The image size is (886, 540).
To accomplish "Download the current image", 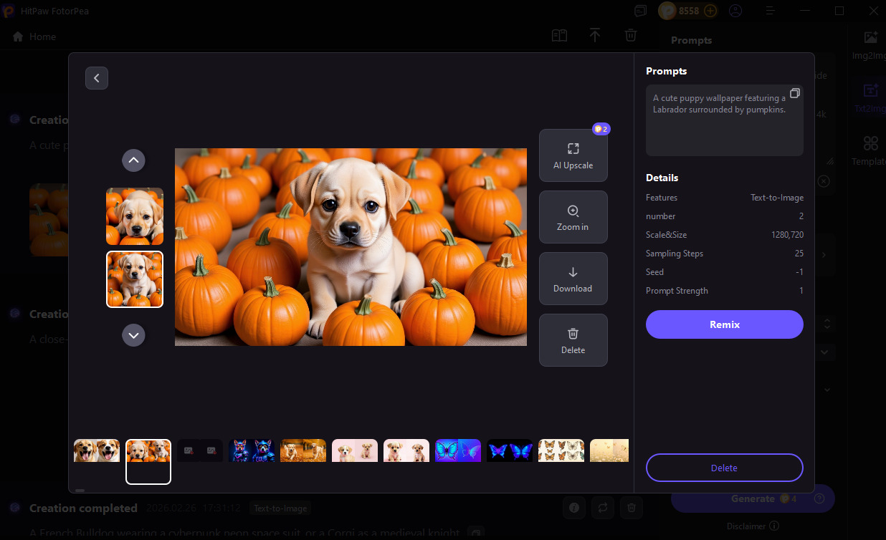I will (x=573, y=279).
